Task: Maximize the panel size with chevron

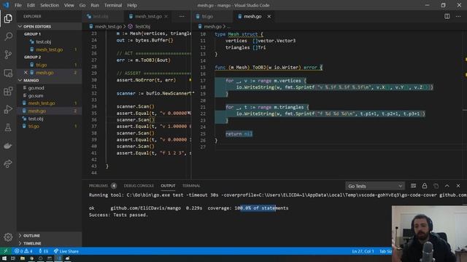Action: [x=447, y=186]
